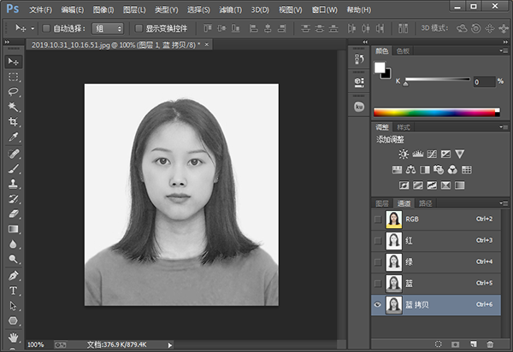This screenshot has width=513, height=352.
Task: Click the Brightness/Contrast adjustment icon
Action: click(404, 154)
